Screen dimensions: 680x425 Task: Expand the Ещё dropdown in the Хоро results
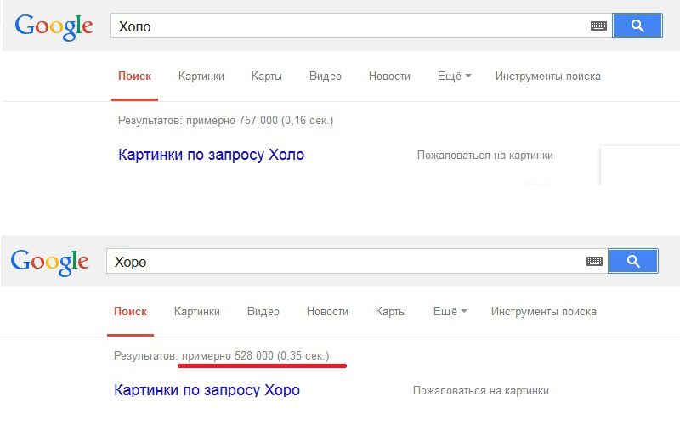click(x=450, y=311)
